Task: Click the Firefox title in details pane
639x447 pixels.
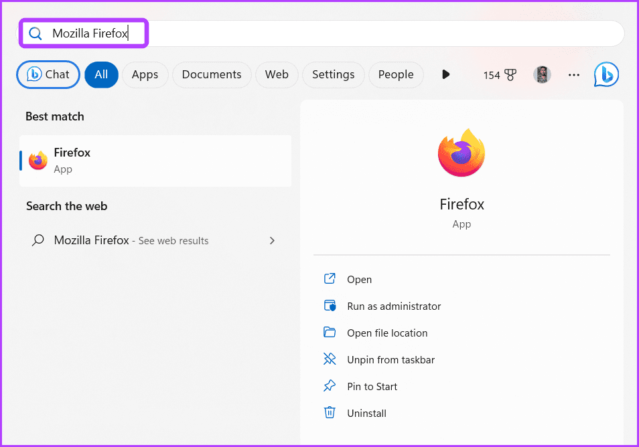Action: click(461, 204)
